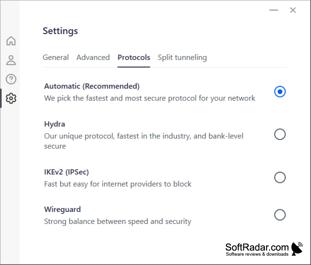Open the Account profile icon

(11, 60)
